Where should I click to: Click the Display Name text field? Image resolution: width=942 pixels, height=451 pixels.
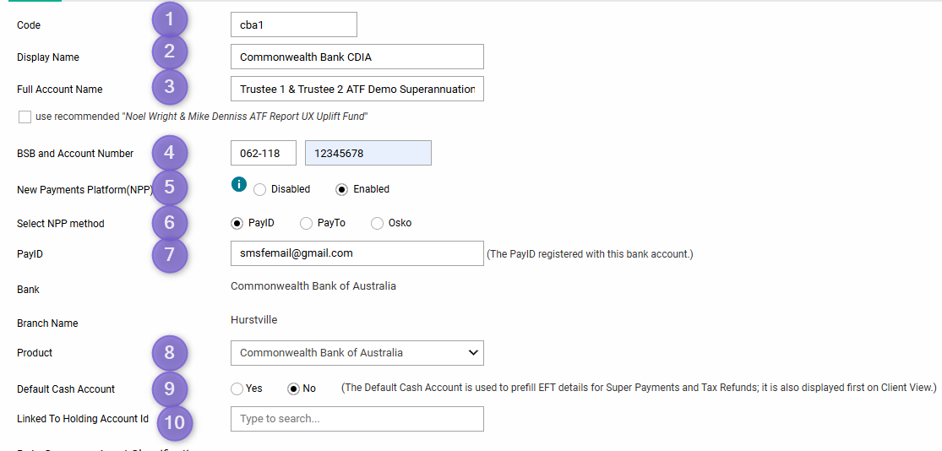tap(357, 57)
